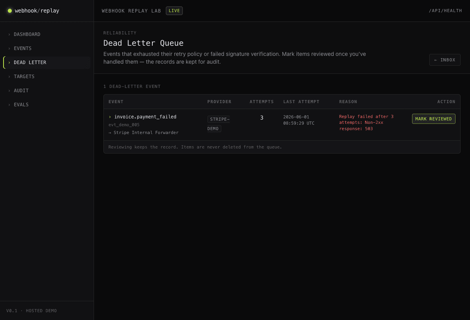Open the Dashboard sidebar item
This screenshot has width=470, height=320.
pos(47,34)
